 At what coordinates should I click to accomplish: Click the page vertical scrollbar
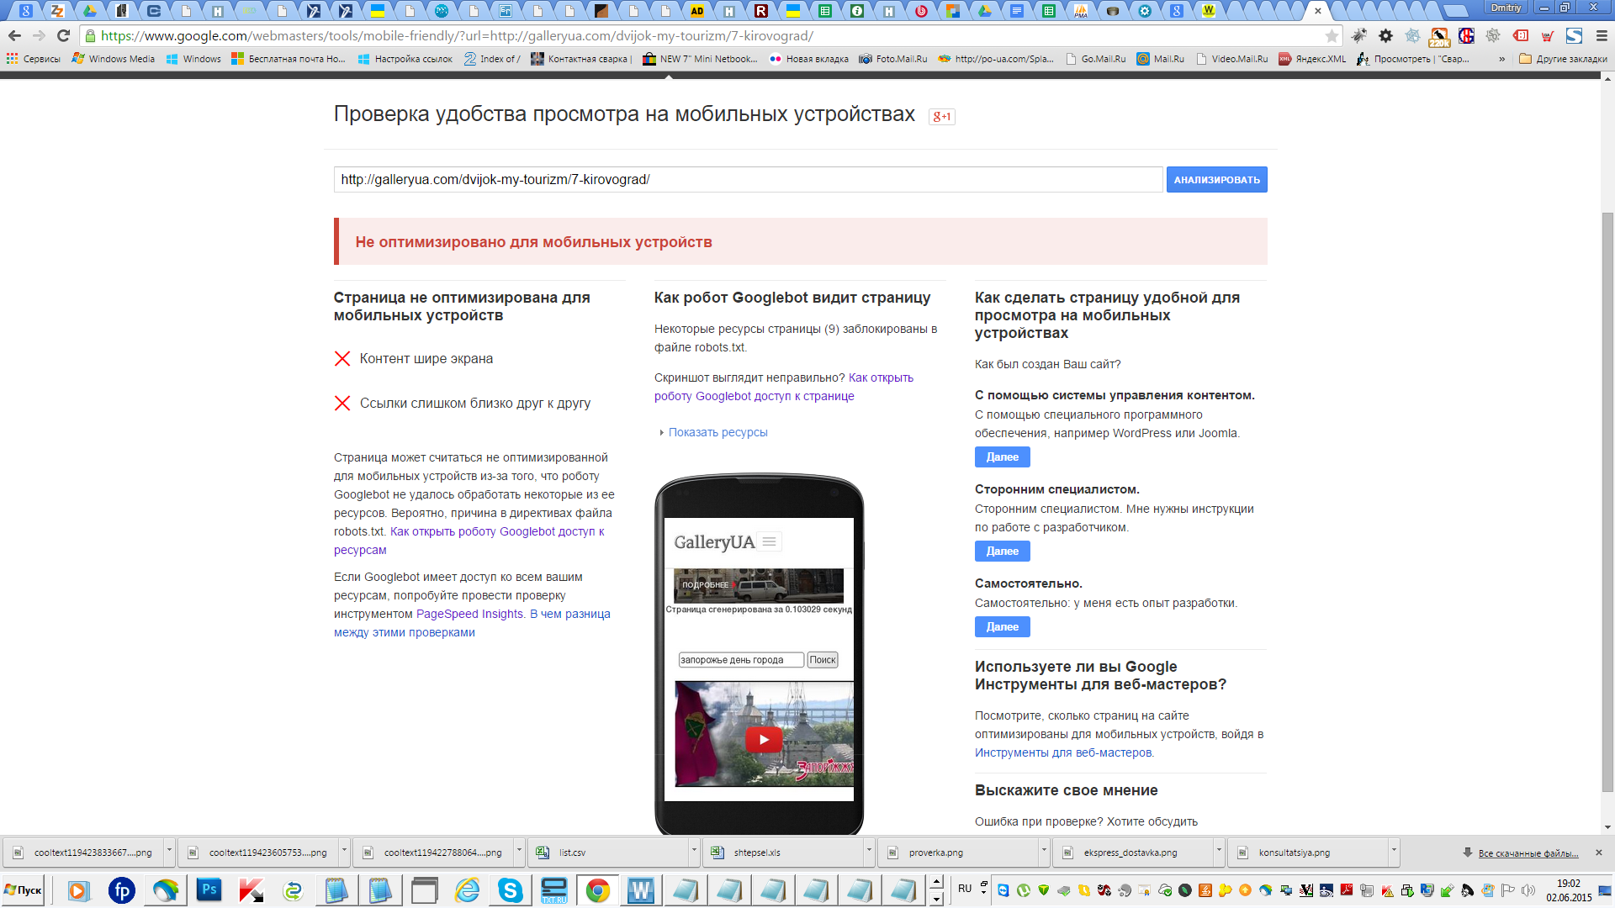pos(1607,500)
